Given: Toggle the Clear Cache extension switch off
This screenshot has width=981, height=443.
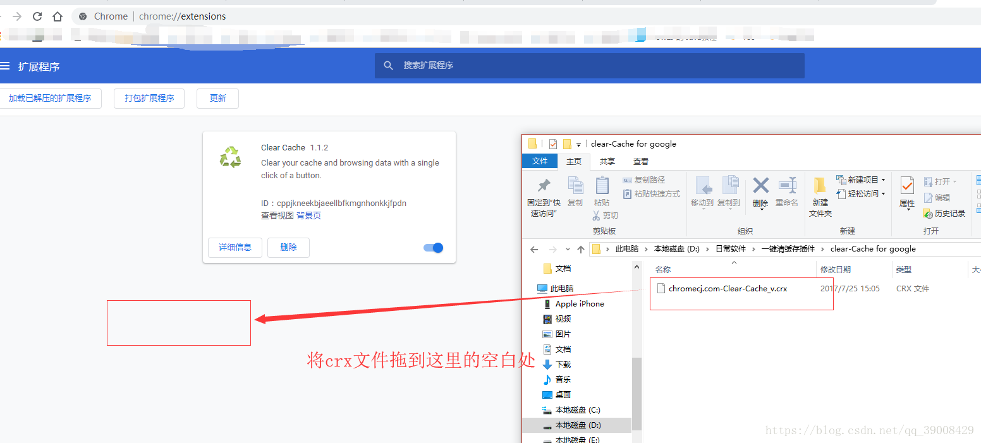Looking at the screenshot, I should coord(434,248).
